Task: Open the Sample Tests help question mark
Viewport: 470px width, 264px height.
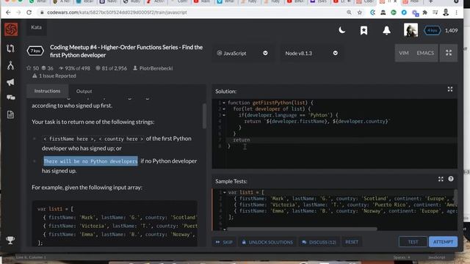Action: (451, 179)
